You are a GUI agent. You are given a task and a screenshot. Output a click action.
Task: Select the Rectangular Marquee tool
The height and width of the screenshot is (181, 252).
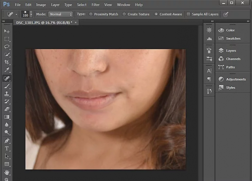click(x=7, y=39)
